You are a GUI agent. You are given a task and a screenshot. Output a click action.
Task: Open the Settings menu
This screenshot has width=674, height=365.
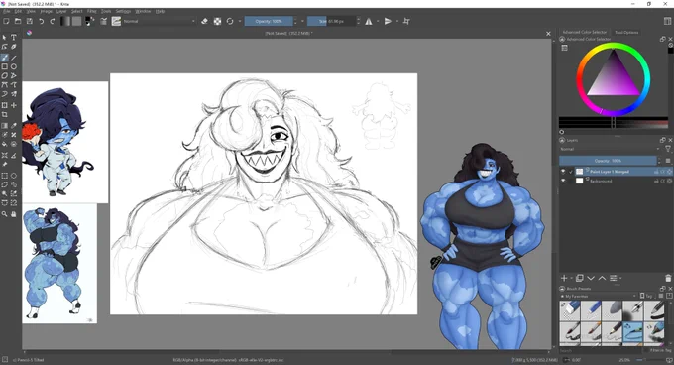(x=123, y=11)
